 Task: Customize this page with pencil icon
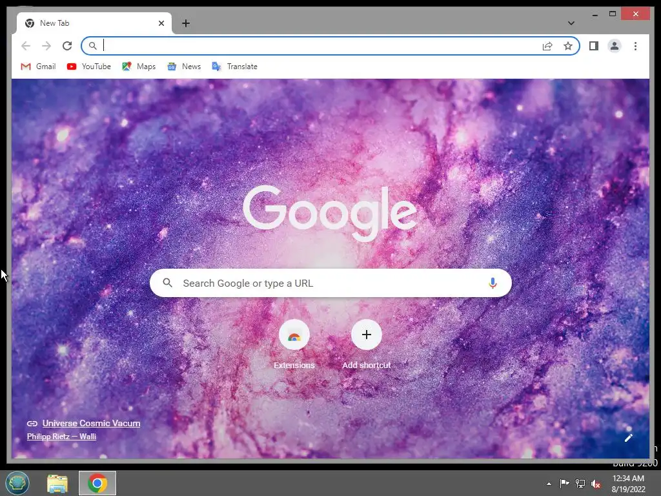(628, 438)
